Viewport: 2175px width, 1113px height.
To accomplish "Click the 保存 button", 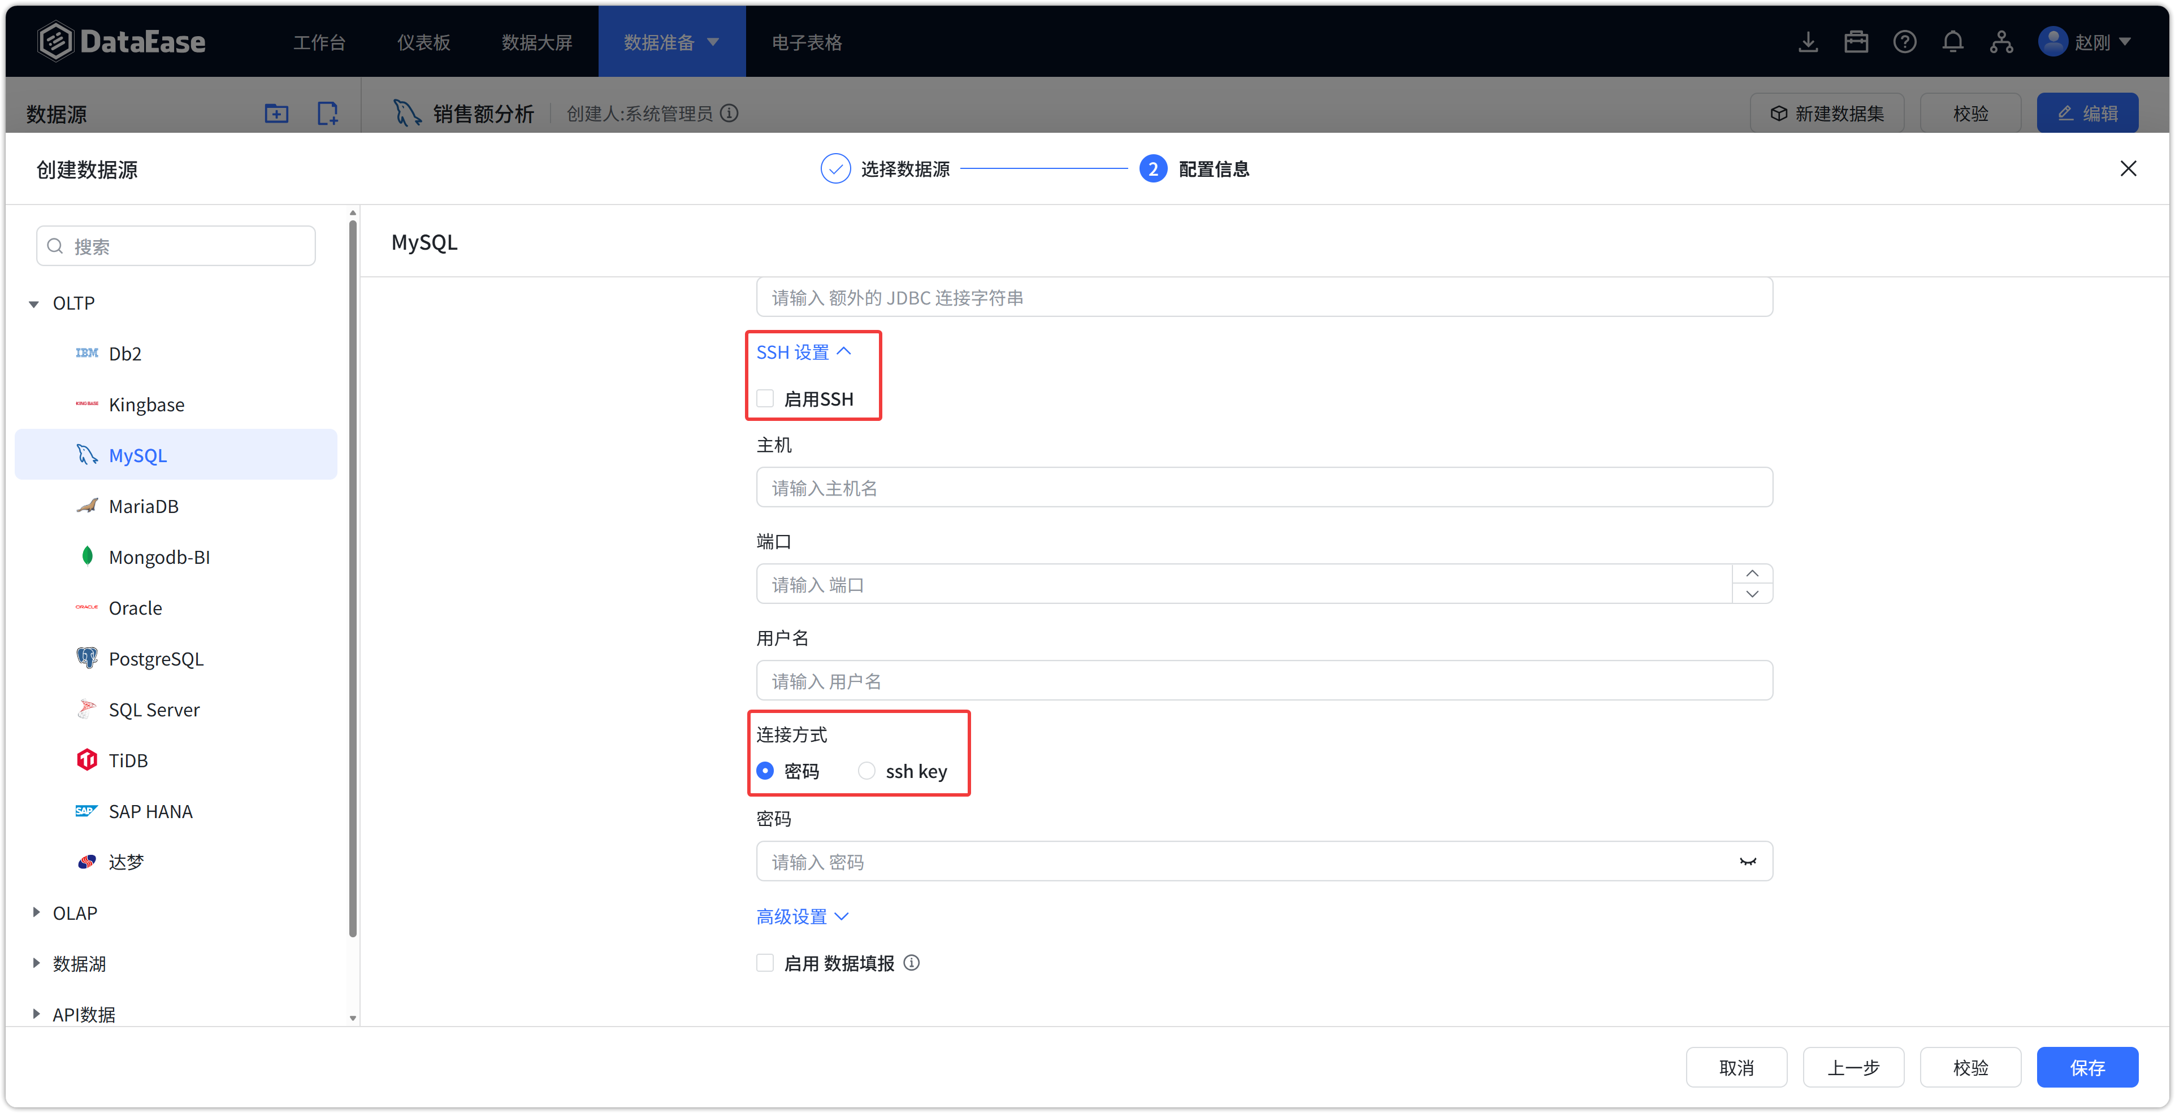I will point(2087,1067).
